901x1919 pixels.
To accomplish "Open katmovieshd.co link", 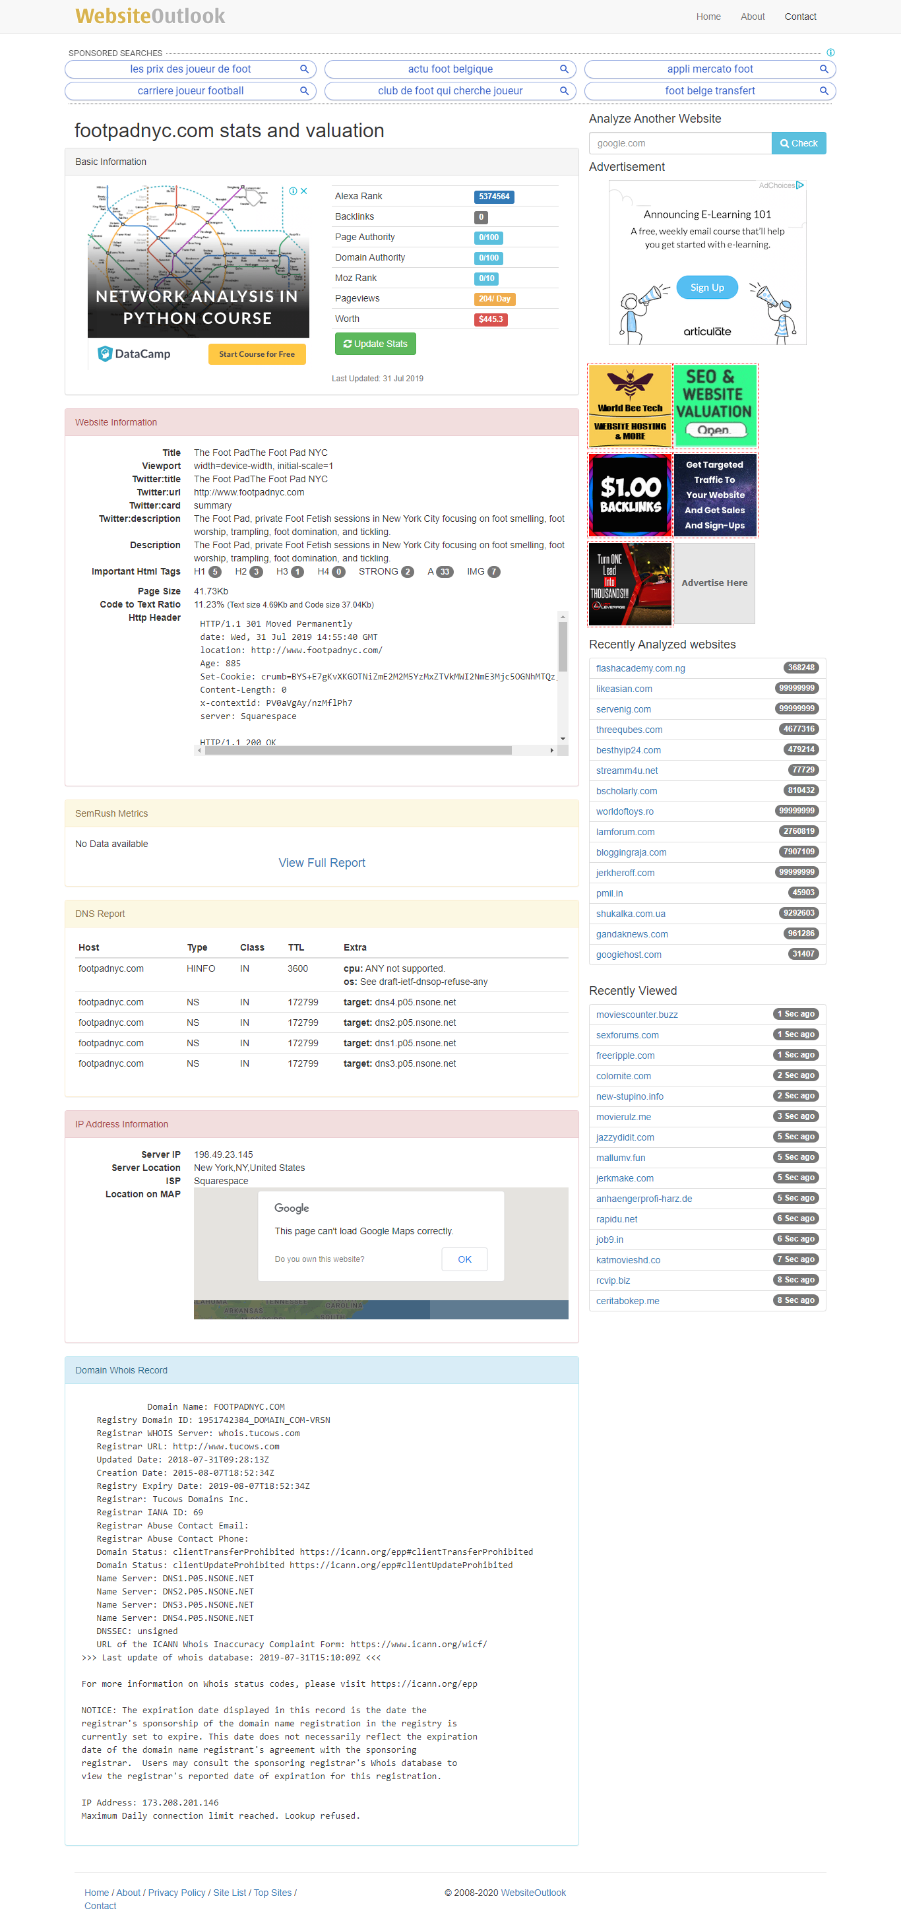I will point(628,1261).
